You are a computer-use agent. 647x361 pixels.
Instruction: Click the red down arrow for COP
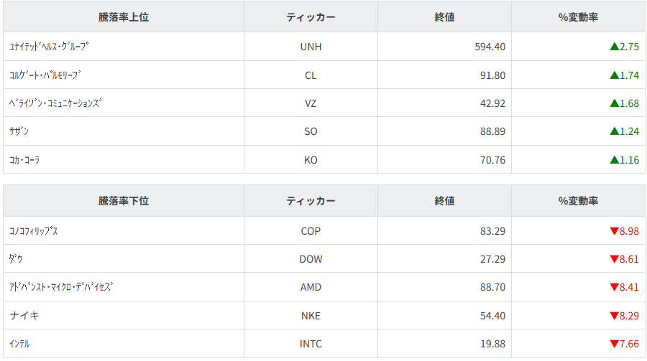point(614,231)
